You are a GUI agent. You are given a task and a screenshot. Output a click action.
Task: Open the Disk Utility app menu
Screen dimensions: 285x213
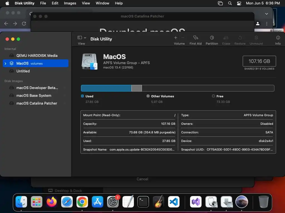point(24,3)
